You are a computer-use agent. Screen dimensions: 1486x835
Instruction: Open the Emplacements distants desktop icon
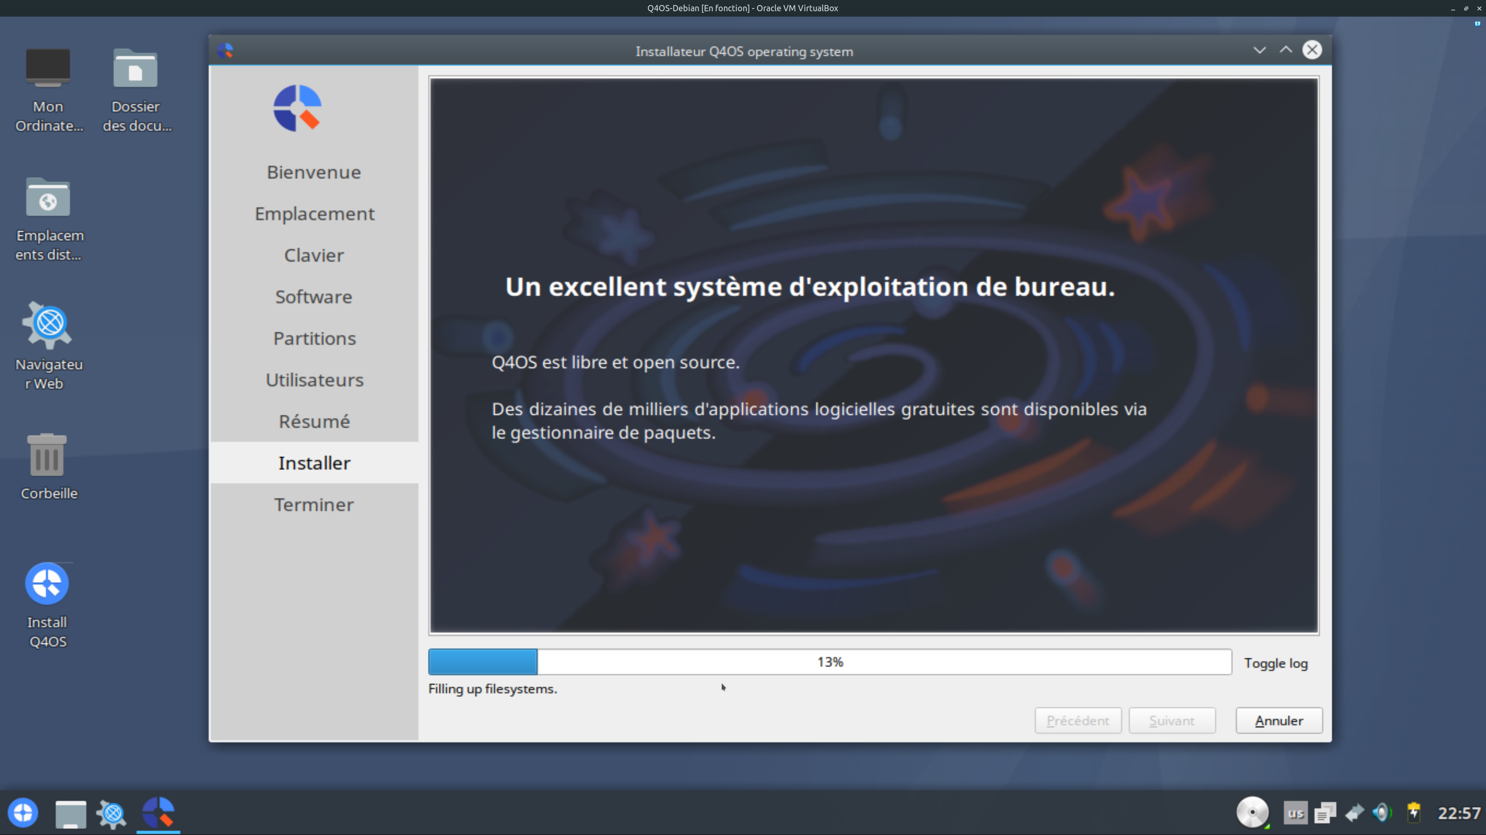(x=48, y=220)
